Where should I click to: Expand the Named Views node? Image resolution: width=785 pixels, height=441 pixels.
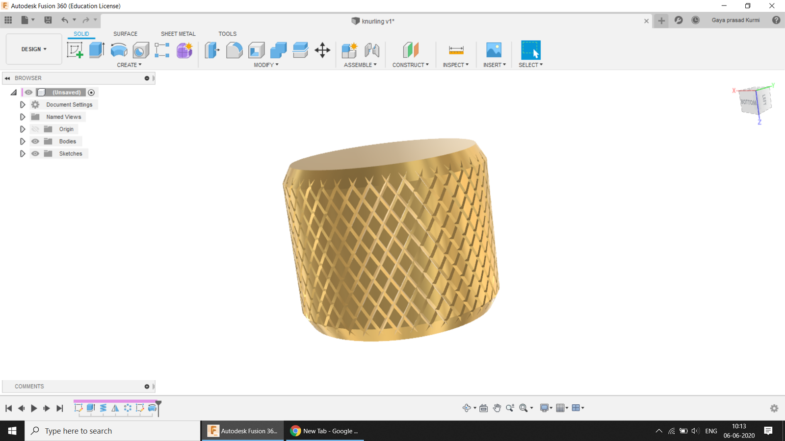(x=23, y=117)
